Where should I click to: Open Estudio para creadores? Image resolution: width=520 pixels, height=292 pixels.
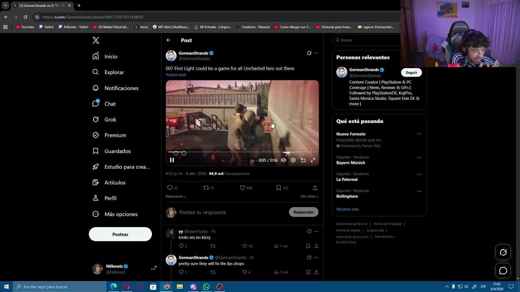(x=121, y=167)
